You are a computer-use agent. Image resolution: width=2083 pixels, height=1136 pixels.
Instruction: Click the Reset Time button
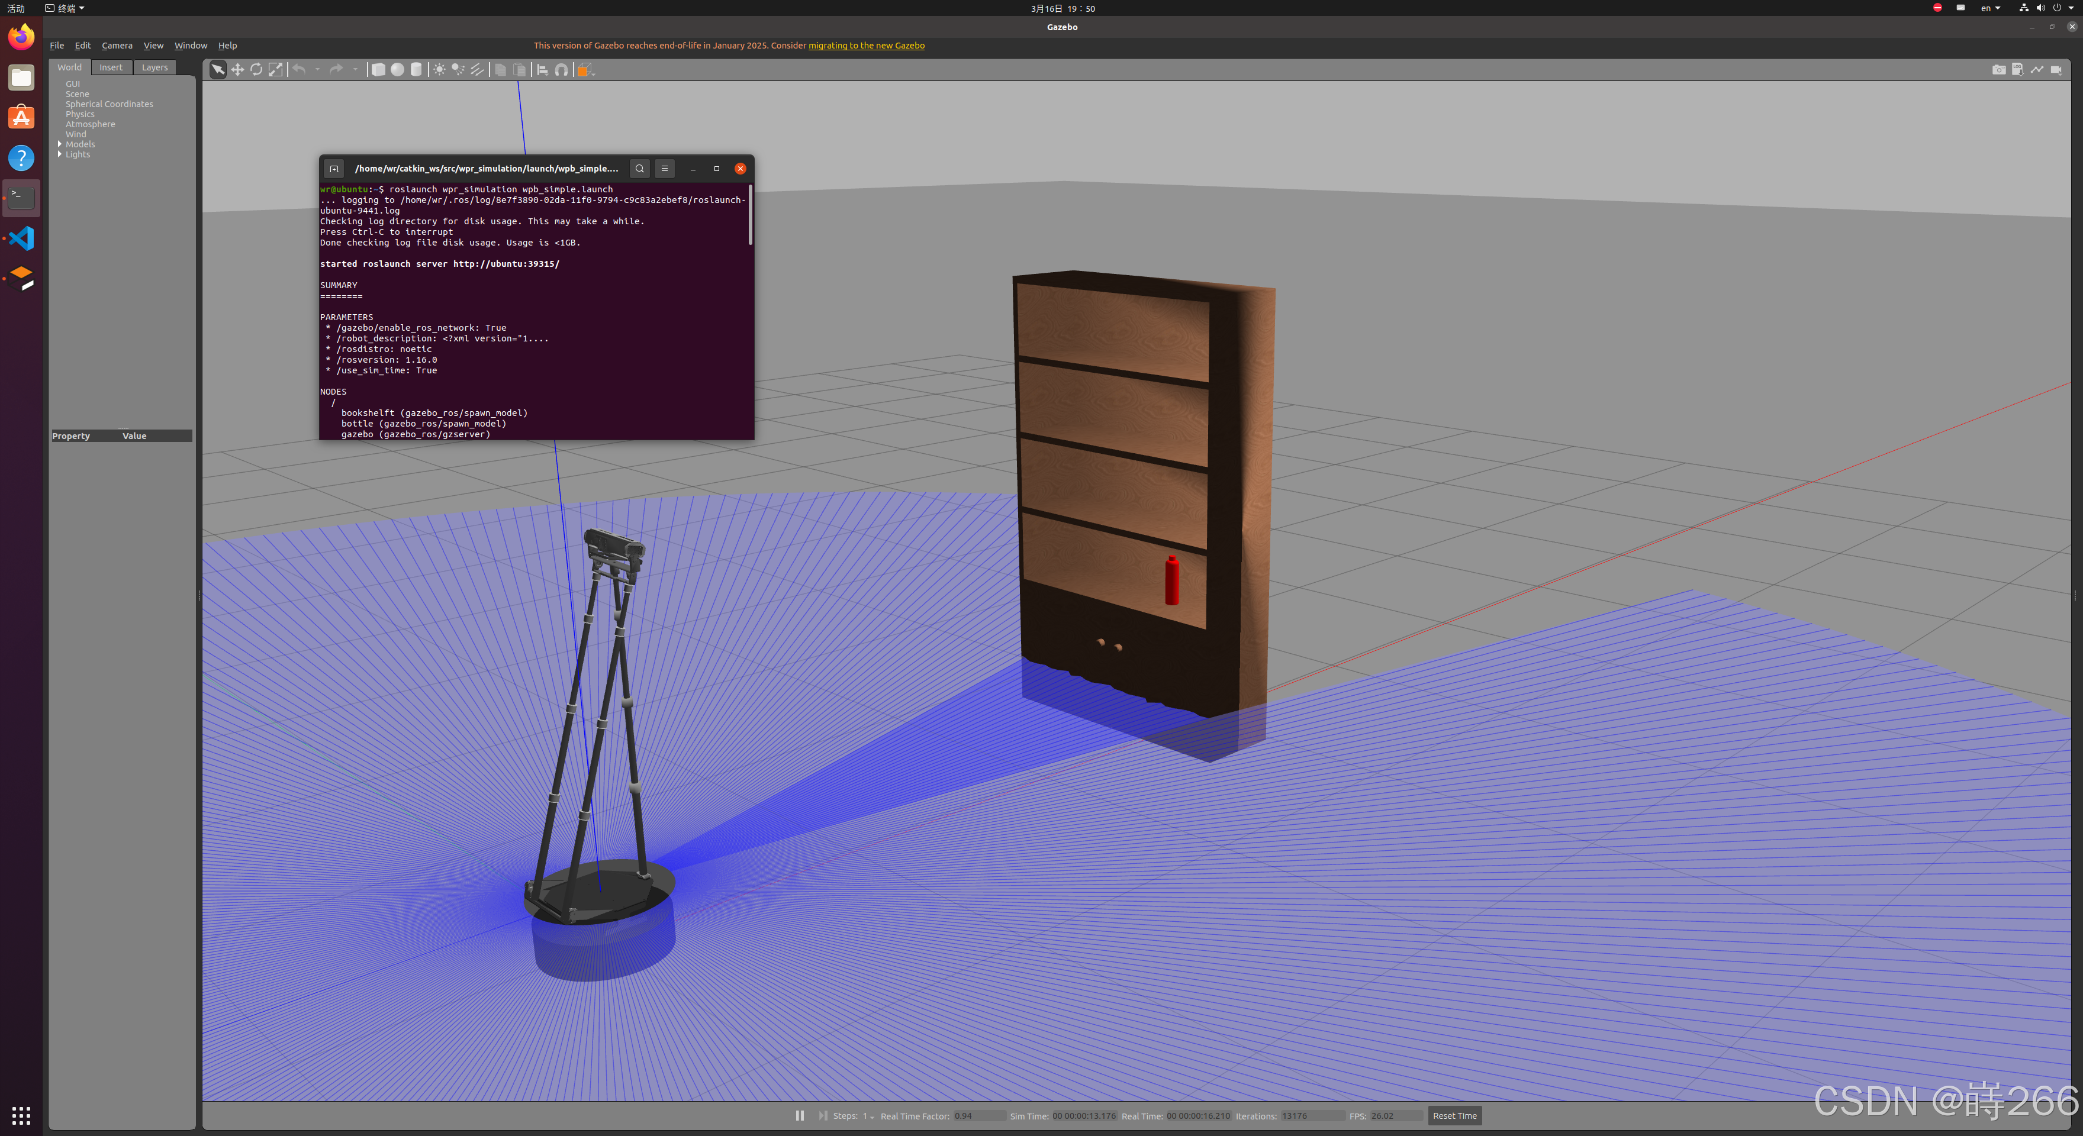(1454, 1116)
